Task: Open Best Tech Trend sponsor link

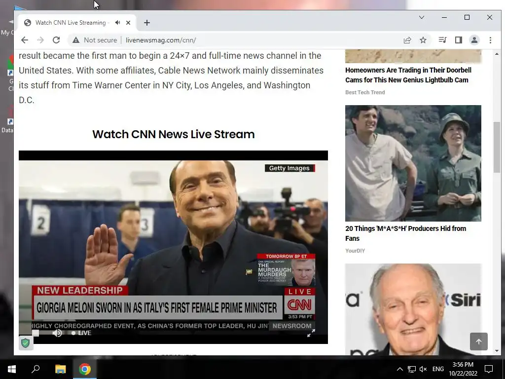Action: [x=365, y=92]
